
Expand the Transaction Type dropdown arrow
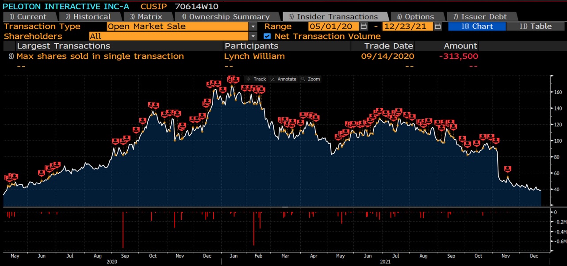click(x=253, y=27)
